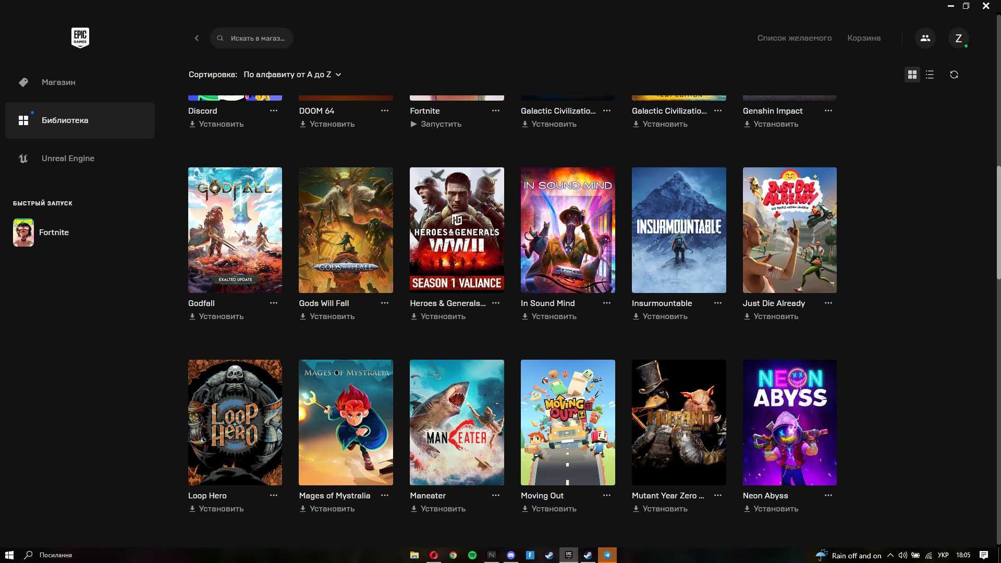1001x563 pixels.
Task: Click the Epic Games taskbar icon
Action: pyautogui.click(x=569, y=555)
